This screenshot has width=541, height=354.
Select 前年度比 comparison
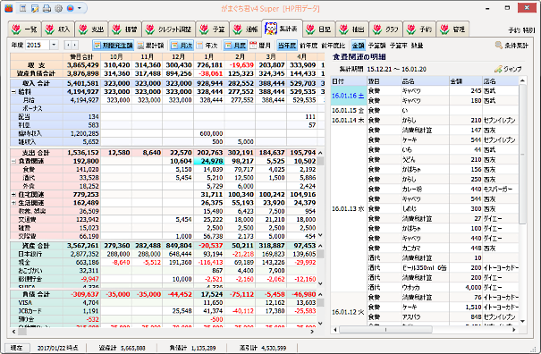point(334,46)
